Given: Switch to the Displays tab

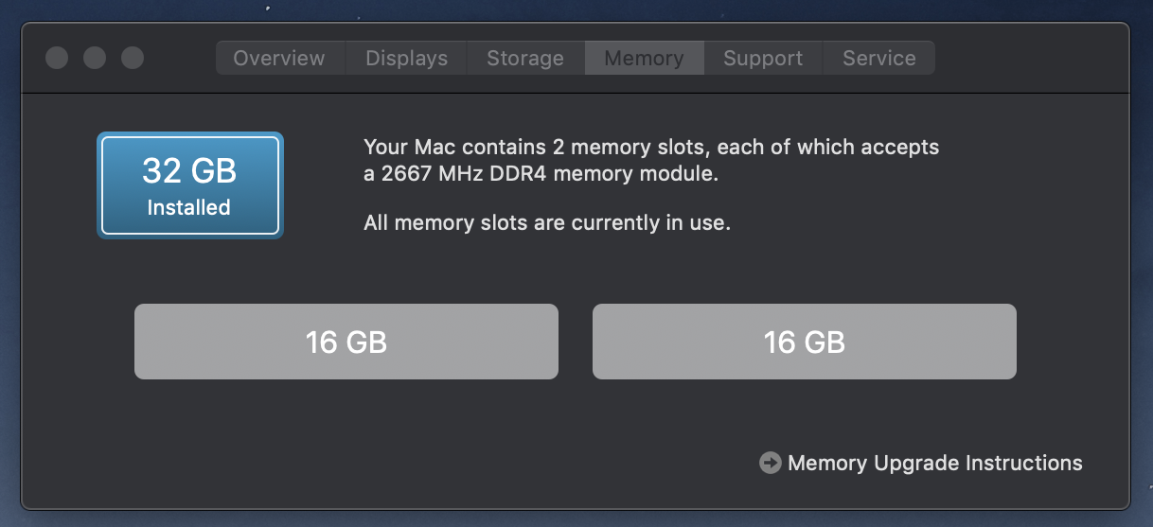Looking at the screenshot, I should [x=407, y=58].
